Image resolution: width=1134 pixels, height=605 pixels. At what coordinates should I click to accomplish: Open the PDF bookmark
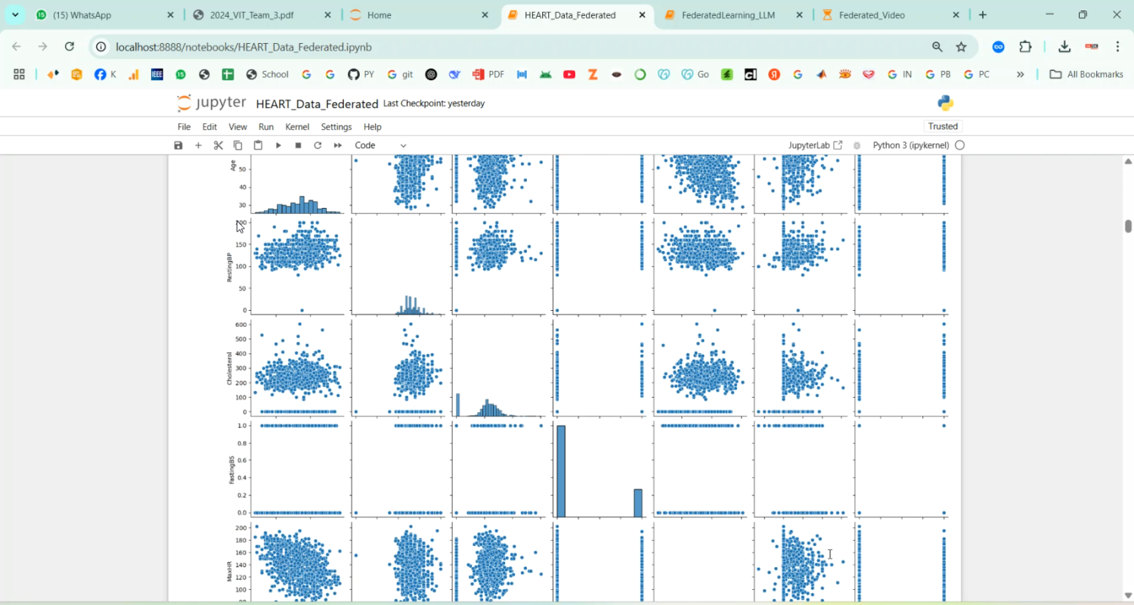click(x=488, y=74)
